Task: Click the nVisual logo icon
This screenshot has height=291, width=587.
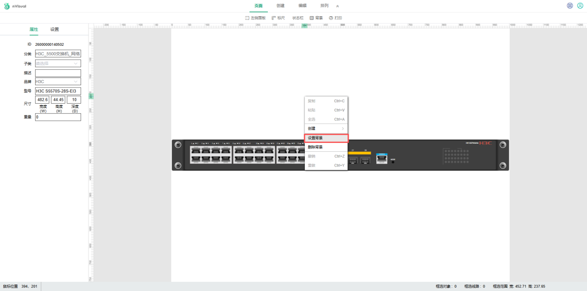Action: [x=7, y=6]
